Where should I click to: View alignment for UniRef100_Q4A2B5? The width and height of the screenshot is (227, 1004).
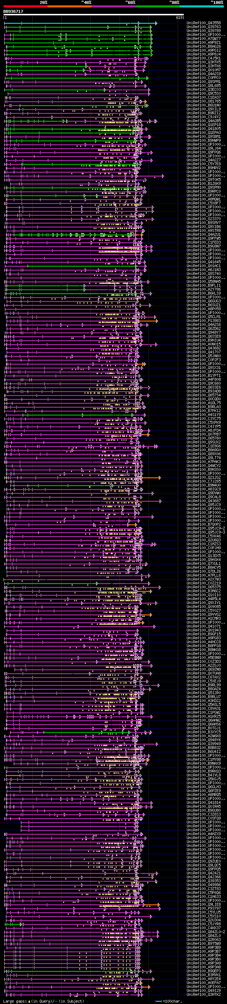[204, 121]
